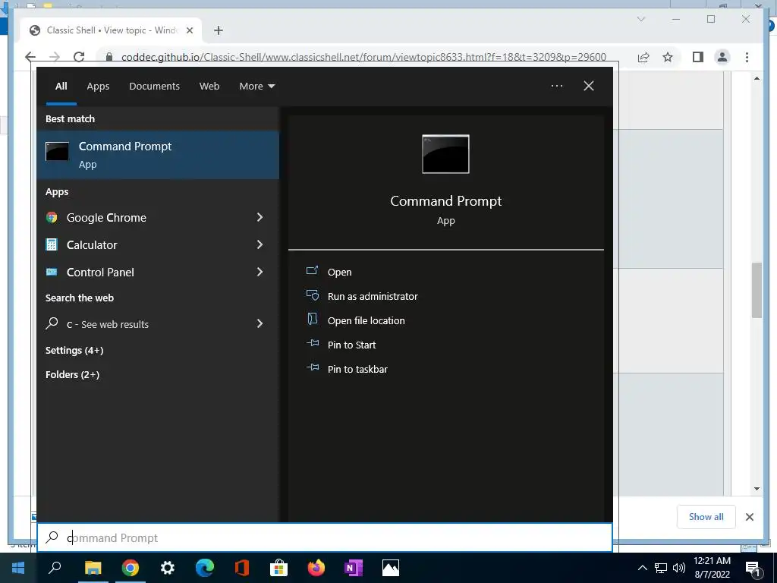Viewport: 777px width, 583px height.
Task: Close the Windows search panel
Action: pyautogui.click(x=589, y=86)
